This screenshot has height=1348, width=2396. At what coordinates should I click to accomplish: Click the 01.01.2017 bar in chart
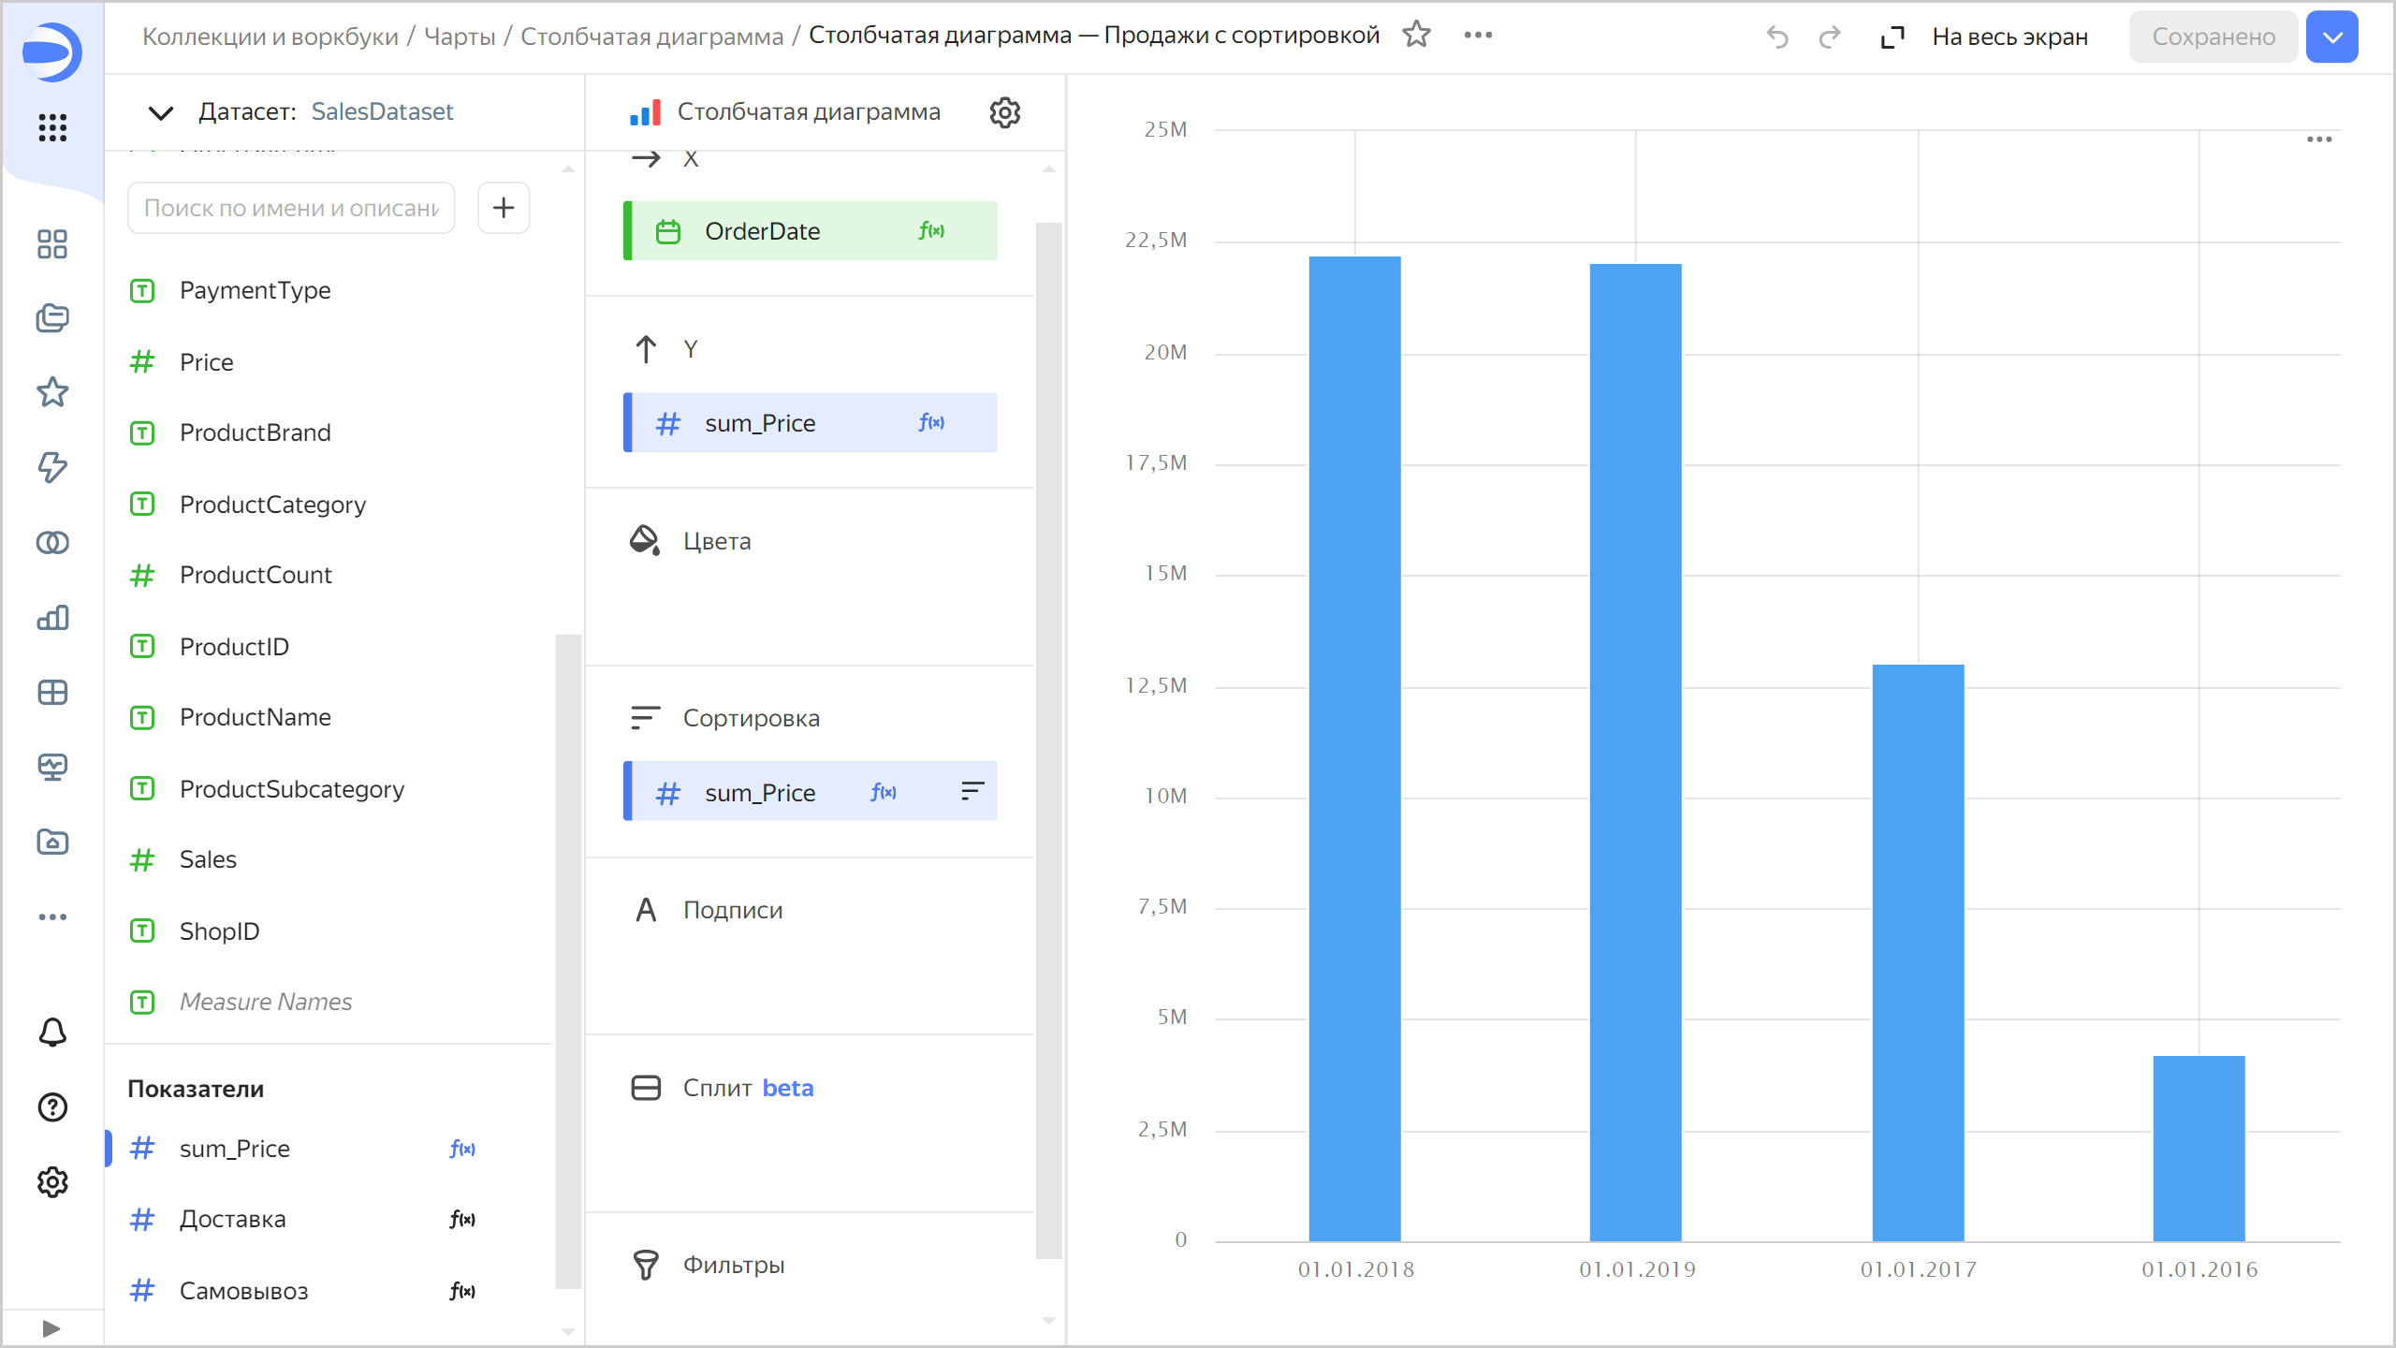[1917, 952]
